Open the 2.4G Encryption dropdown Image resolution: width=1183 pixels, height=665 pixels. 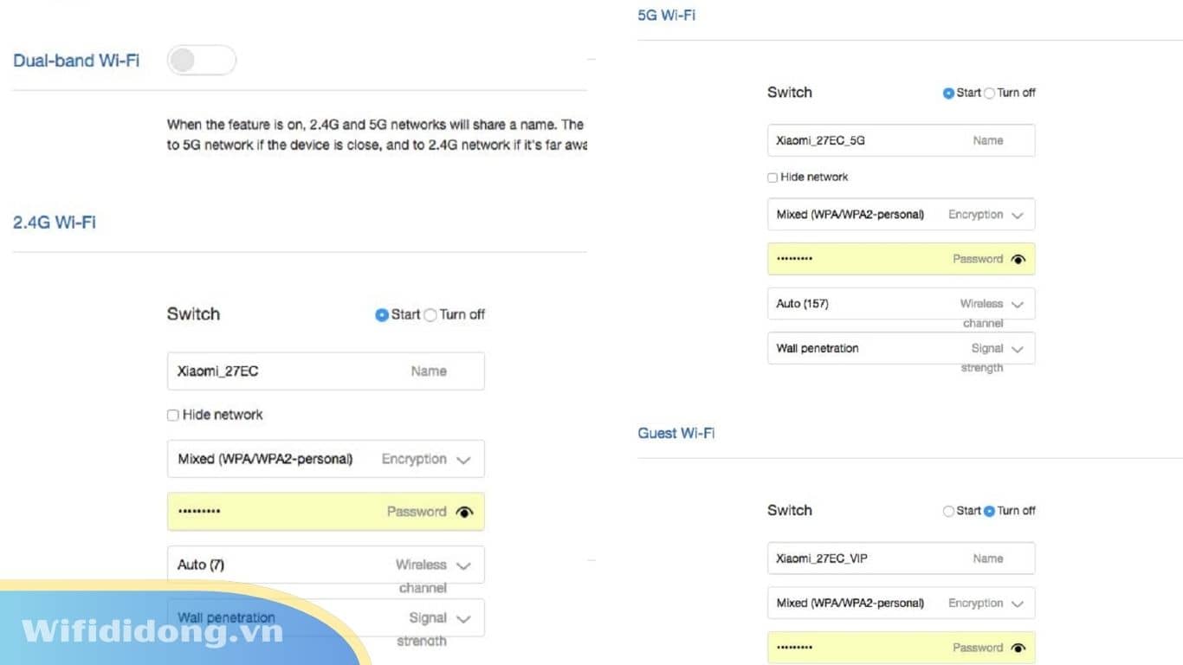pos(463,460)
